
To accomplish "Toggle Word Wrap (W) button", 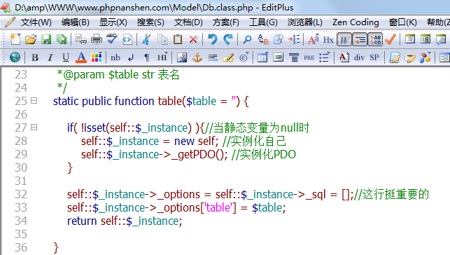I will click(x=344, y=39).
